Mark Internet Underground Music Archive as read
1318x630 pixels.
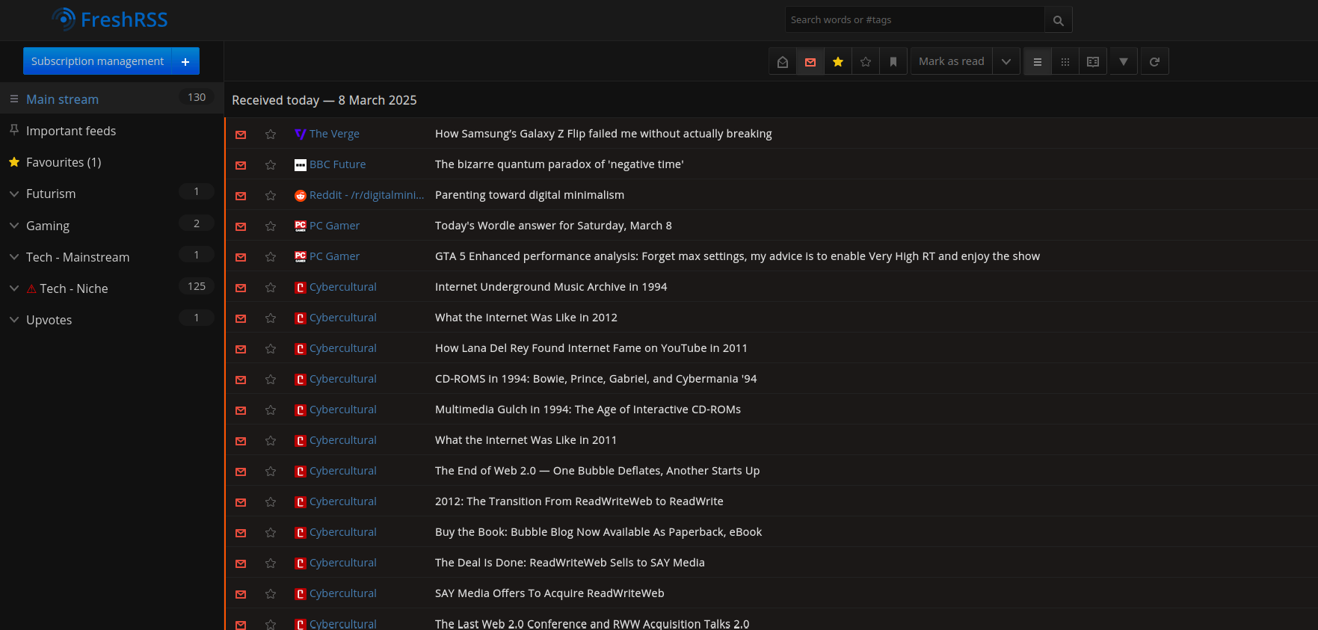[241, 288]
